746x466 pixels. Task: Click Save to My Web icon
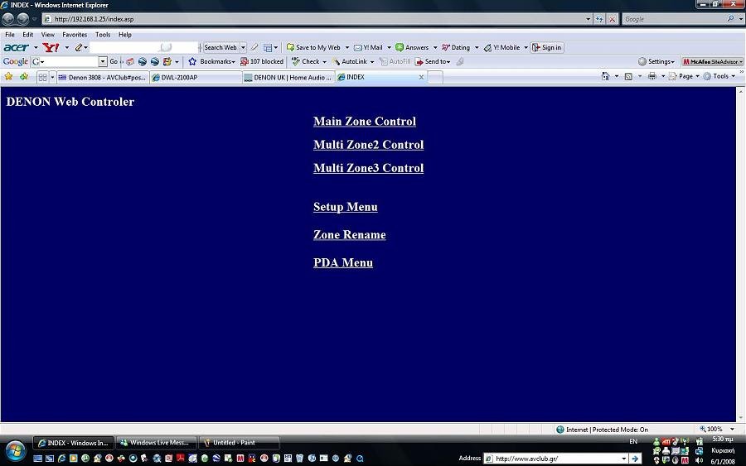click(x=290, y=47)
